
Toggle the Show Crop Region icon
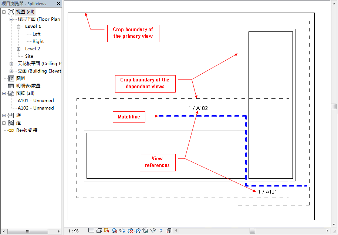[x=138, y=231]
